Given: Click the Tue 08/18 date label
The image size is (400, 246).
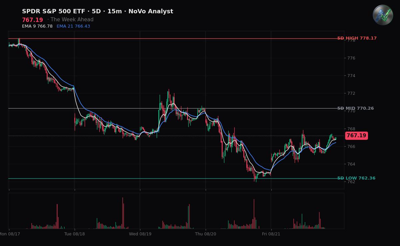Looking at the screenshot, I should coord(75,234).
